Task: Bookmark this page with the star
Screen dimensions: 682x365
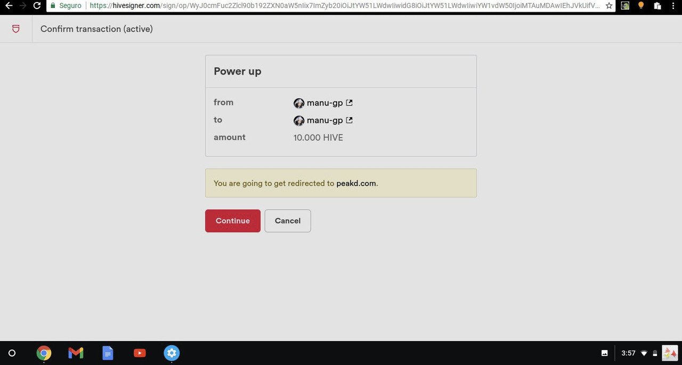Action: [x=609, y=6]
